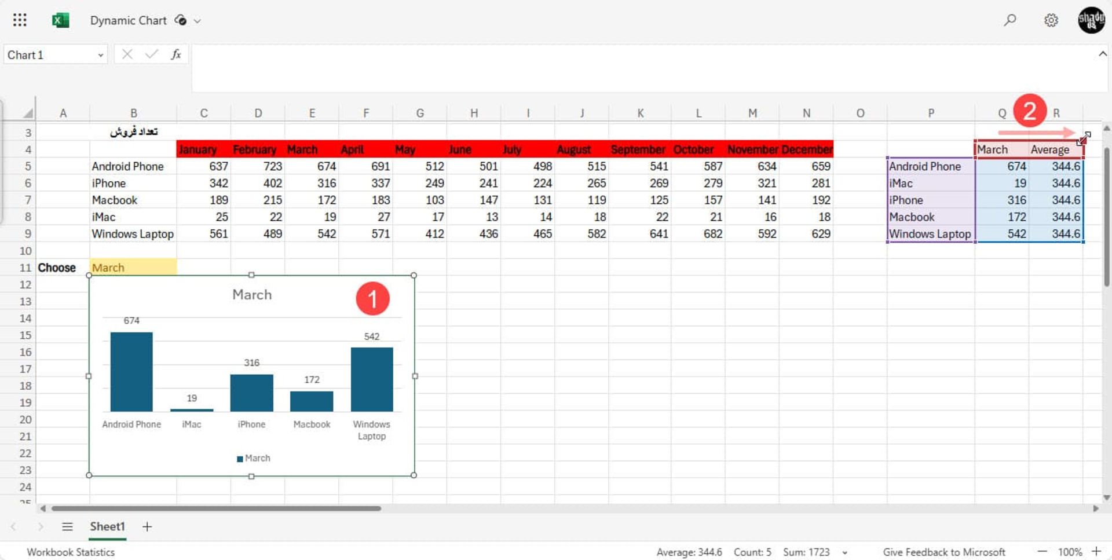Click the iMac cell in column P

tap(931, 183)
